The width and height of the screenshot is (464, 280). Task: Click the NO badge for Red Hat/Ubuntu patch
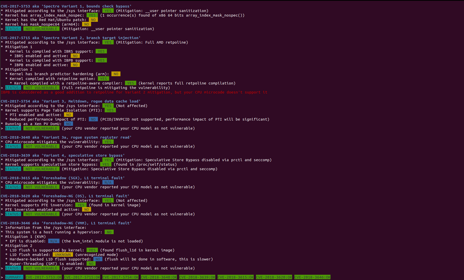[x=93, y=20]
